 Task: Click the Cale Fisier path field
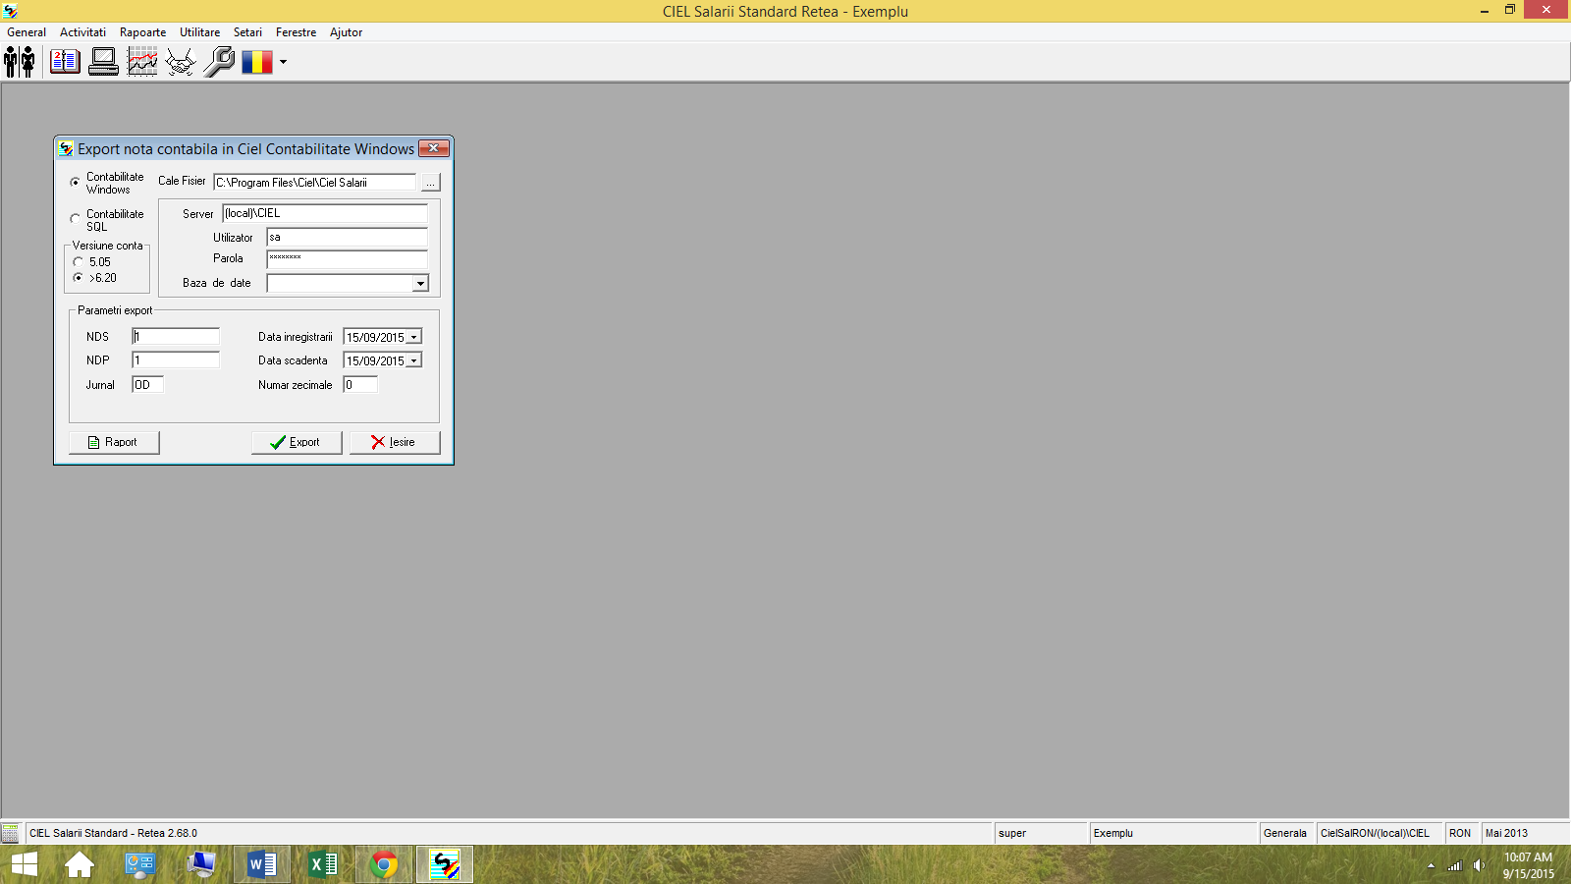pos(314,183)
